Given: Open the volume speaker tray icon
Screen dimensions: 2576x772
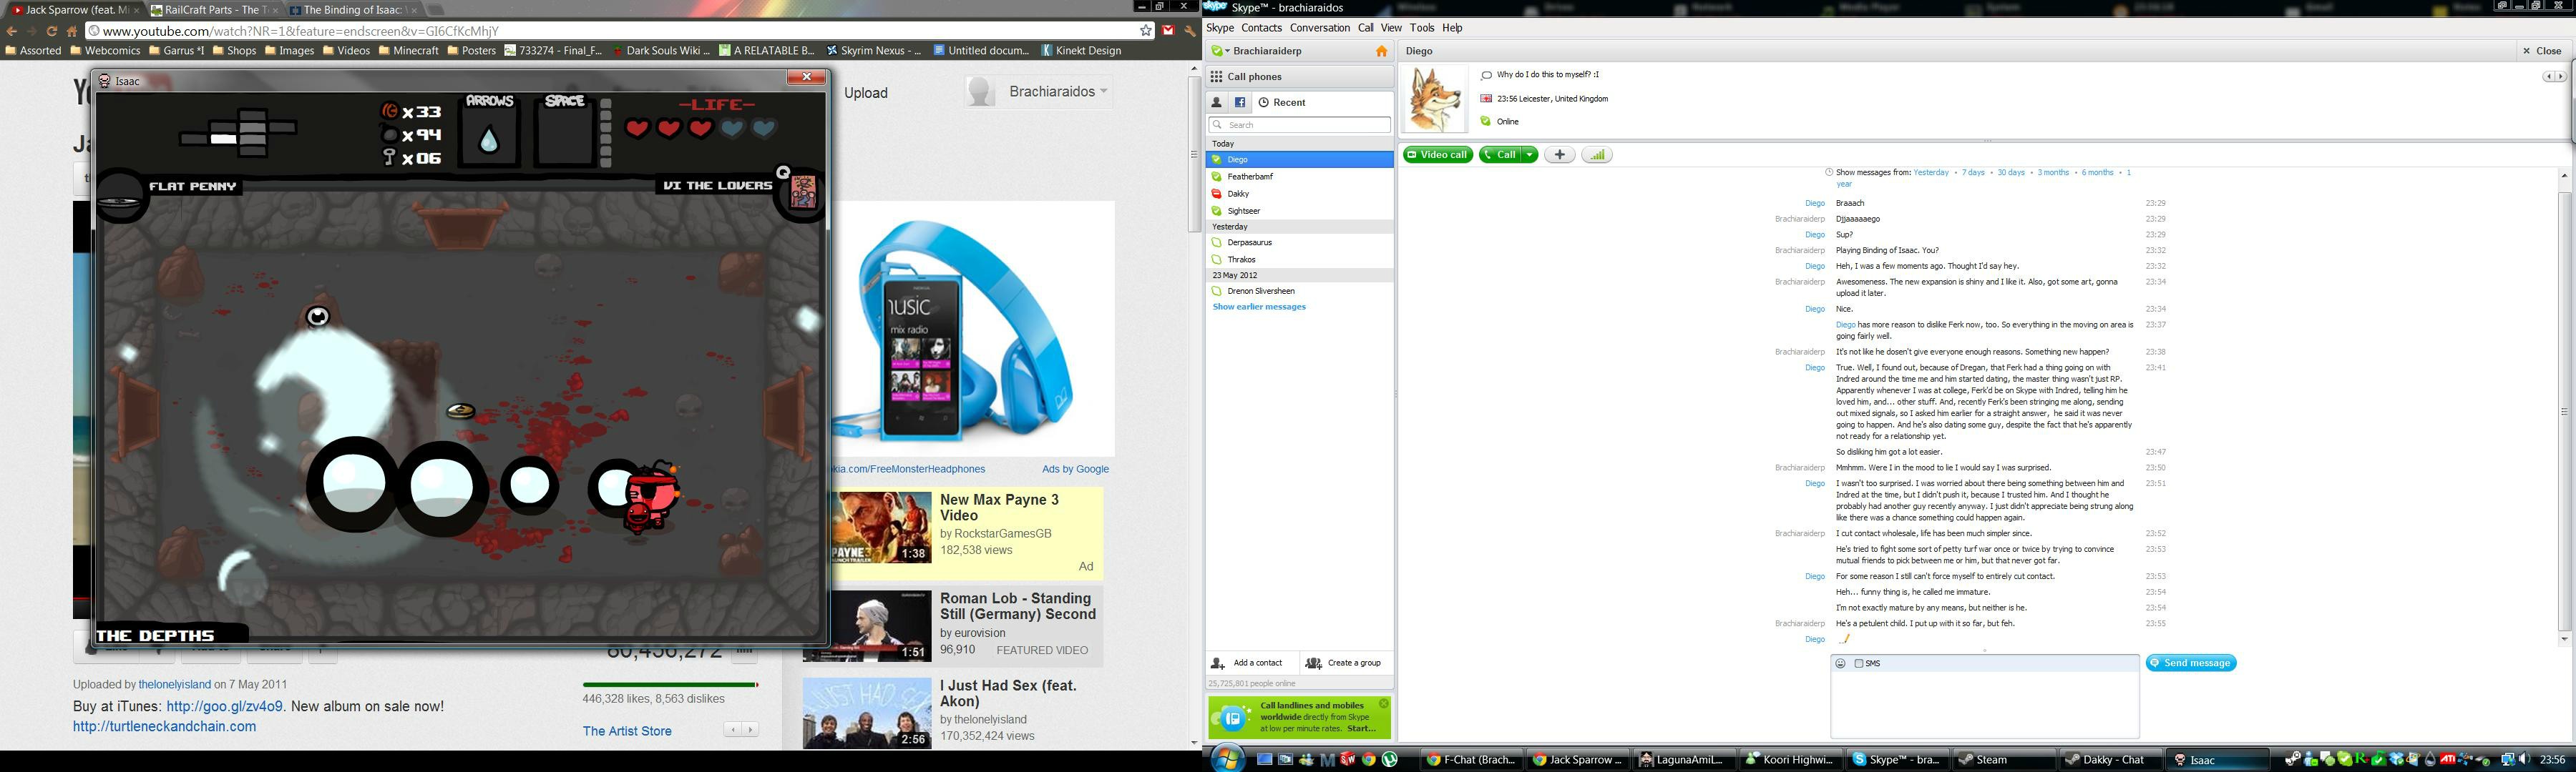Looking at the screenshot, I should coord(2525,760).
